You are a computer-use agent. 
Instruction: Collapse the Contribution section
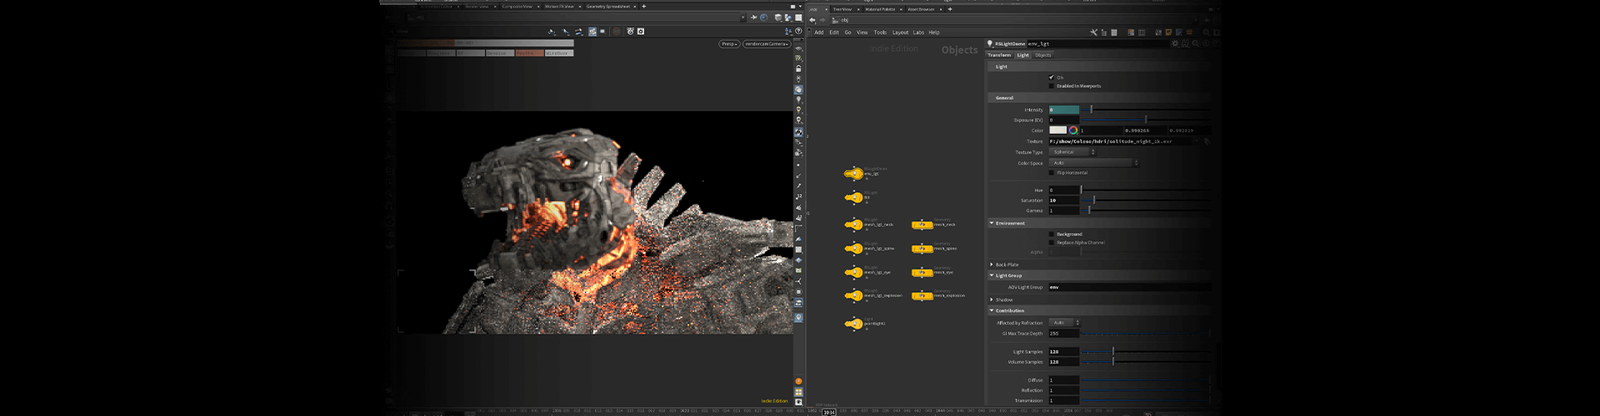point(992,310)
